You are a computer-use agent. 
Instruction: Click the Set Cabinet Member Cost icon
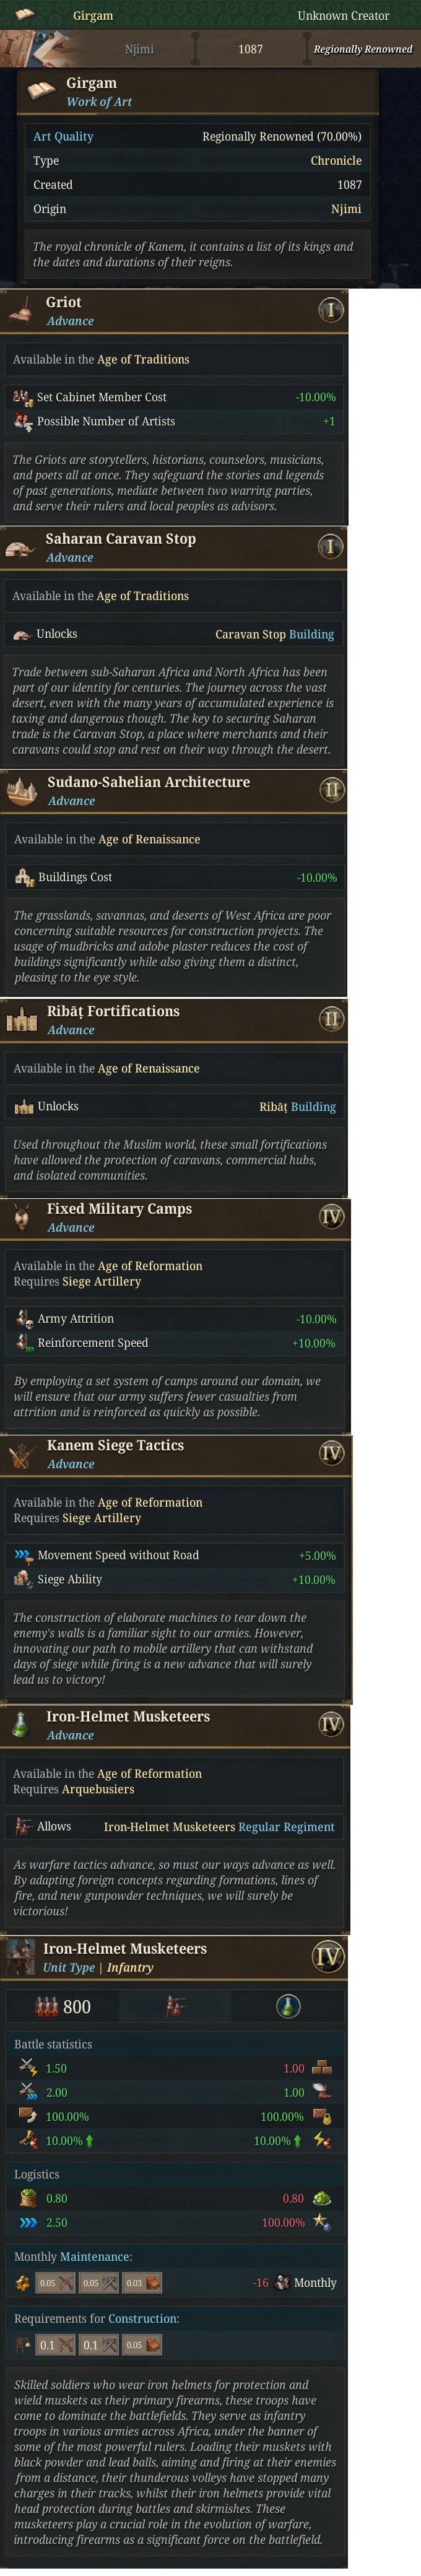[x=23, y=397]
